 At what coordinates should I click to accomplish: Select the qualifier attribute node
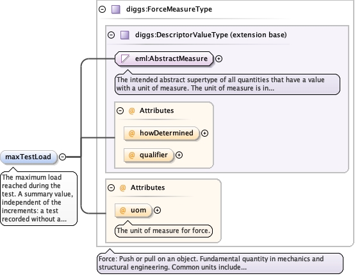click(x=149, y=155)
